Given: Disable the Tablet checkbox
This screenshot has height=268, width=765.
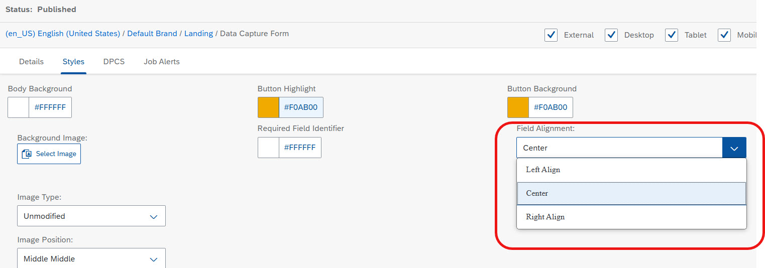Looking at the screenshot, I should pos(672,35).
